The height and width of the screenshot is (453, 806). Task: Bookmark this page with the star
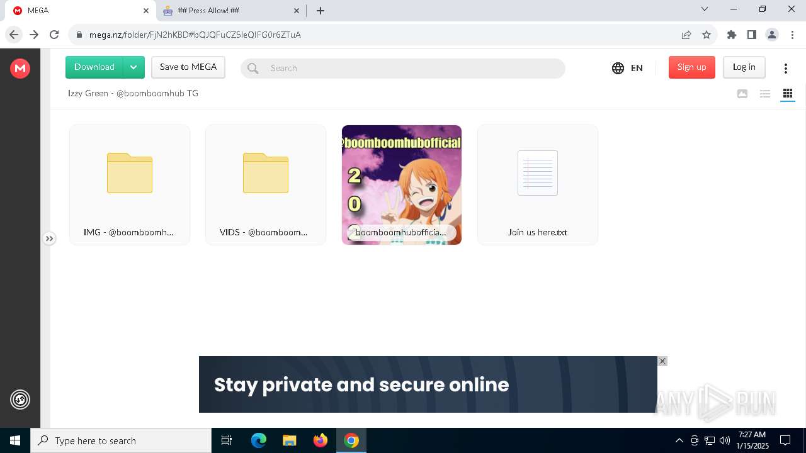(x=707, y=35)
